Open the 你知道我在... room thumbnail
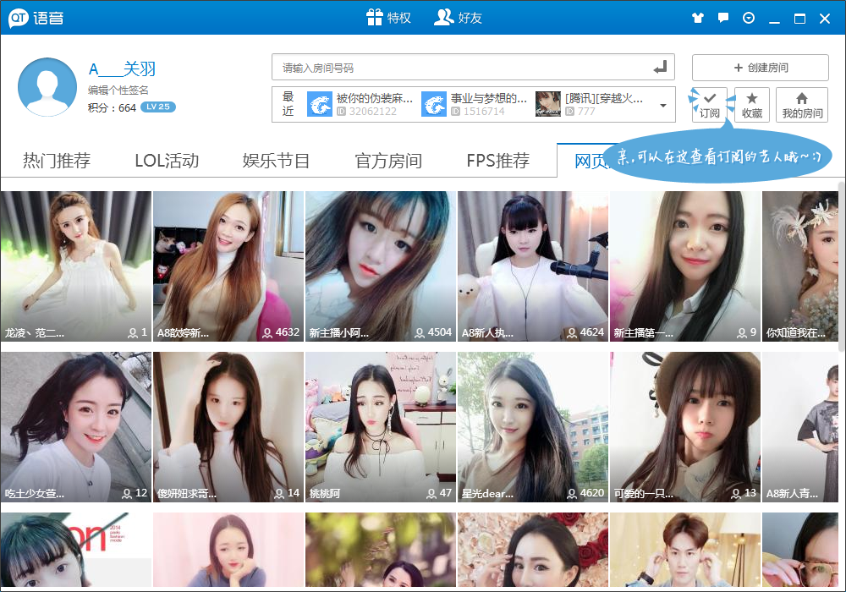 [800, 266]
